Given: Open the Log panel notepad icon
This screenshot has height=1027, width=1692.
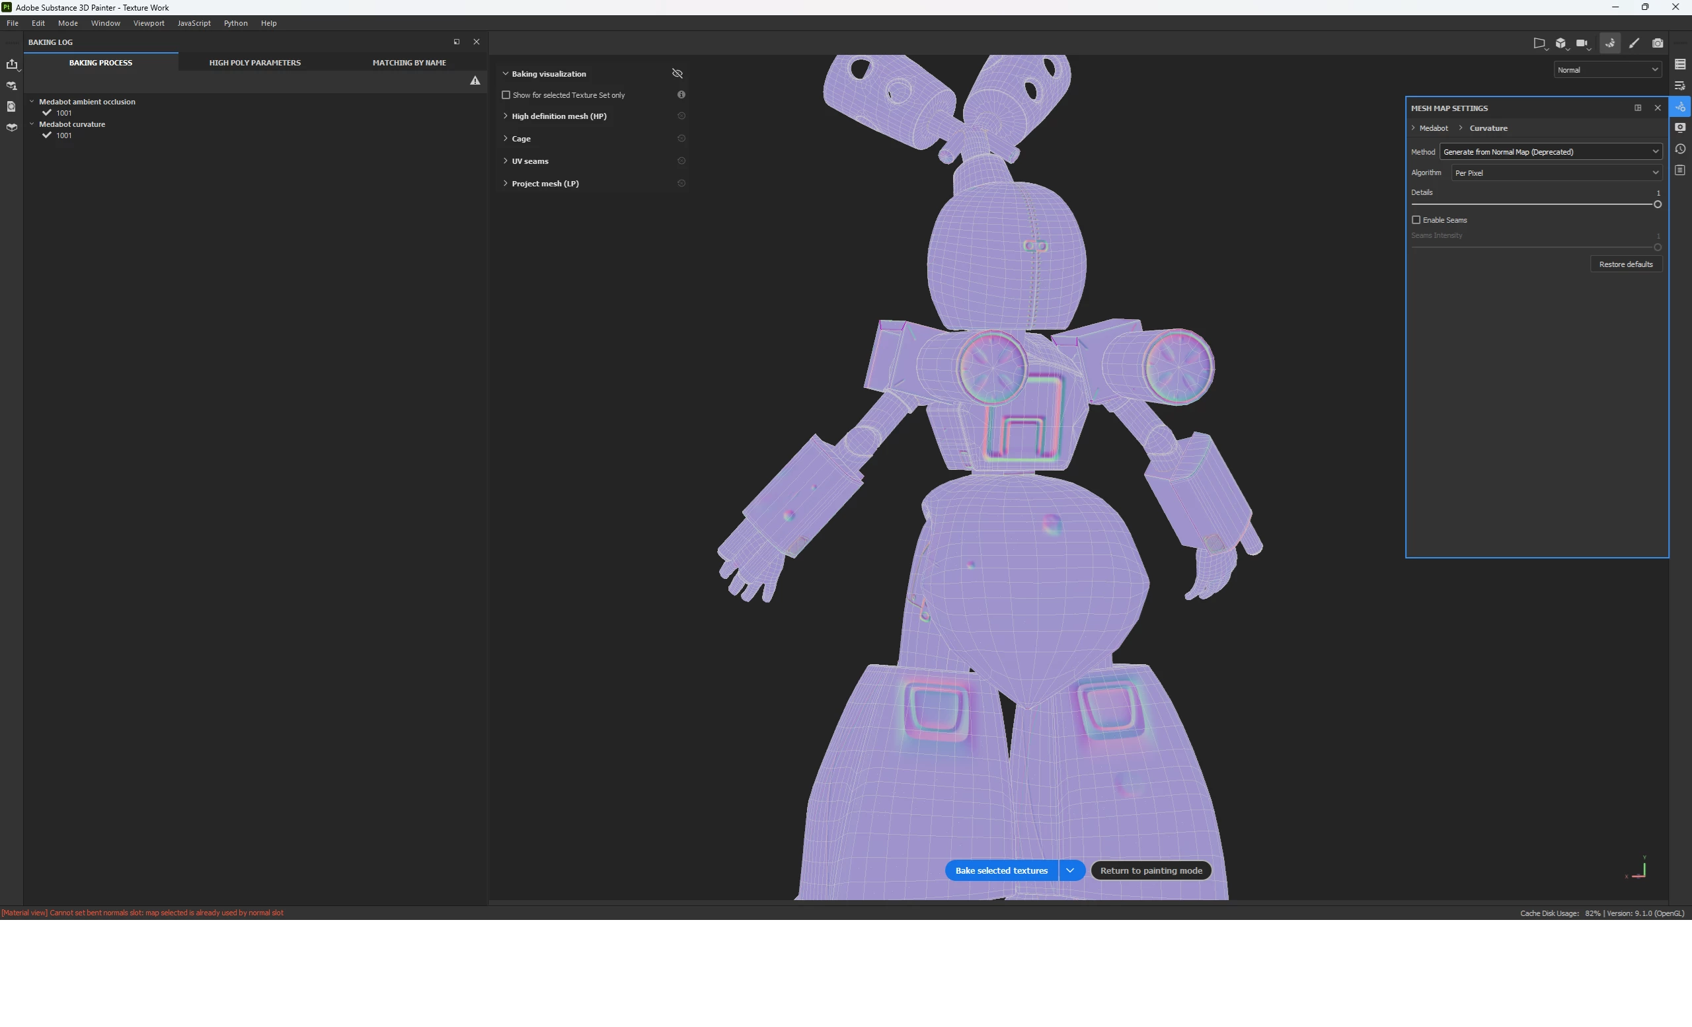Looking at the screenshot, I should (x=1679, y=171).
